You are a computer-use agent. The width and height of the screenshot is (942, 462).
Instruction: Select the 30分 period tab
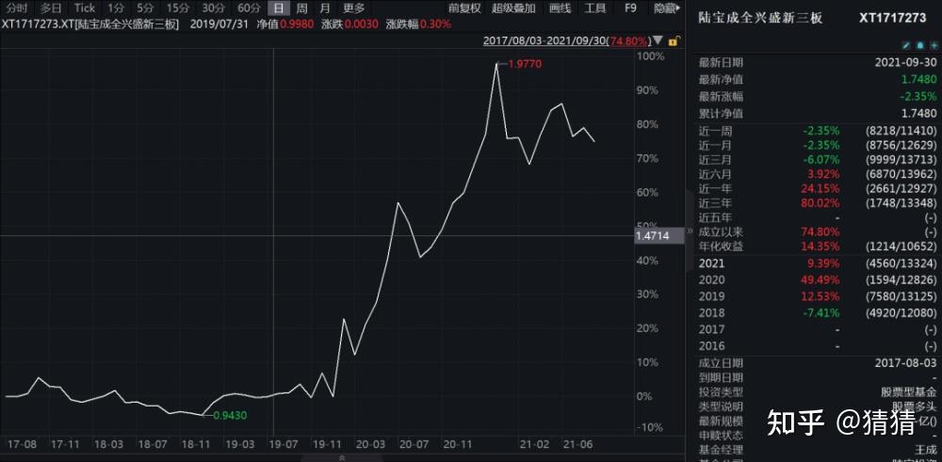click(x=213, y=8)
